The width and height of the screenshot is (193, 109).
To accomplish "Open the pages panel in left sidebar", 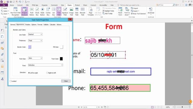I will (2, 37).
